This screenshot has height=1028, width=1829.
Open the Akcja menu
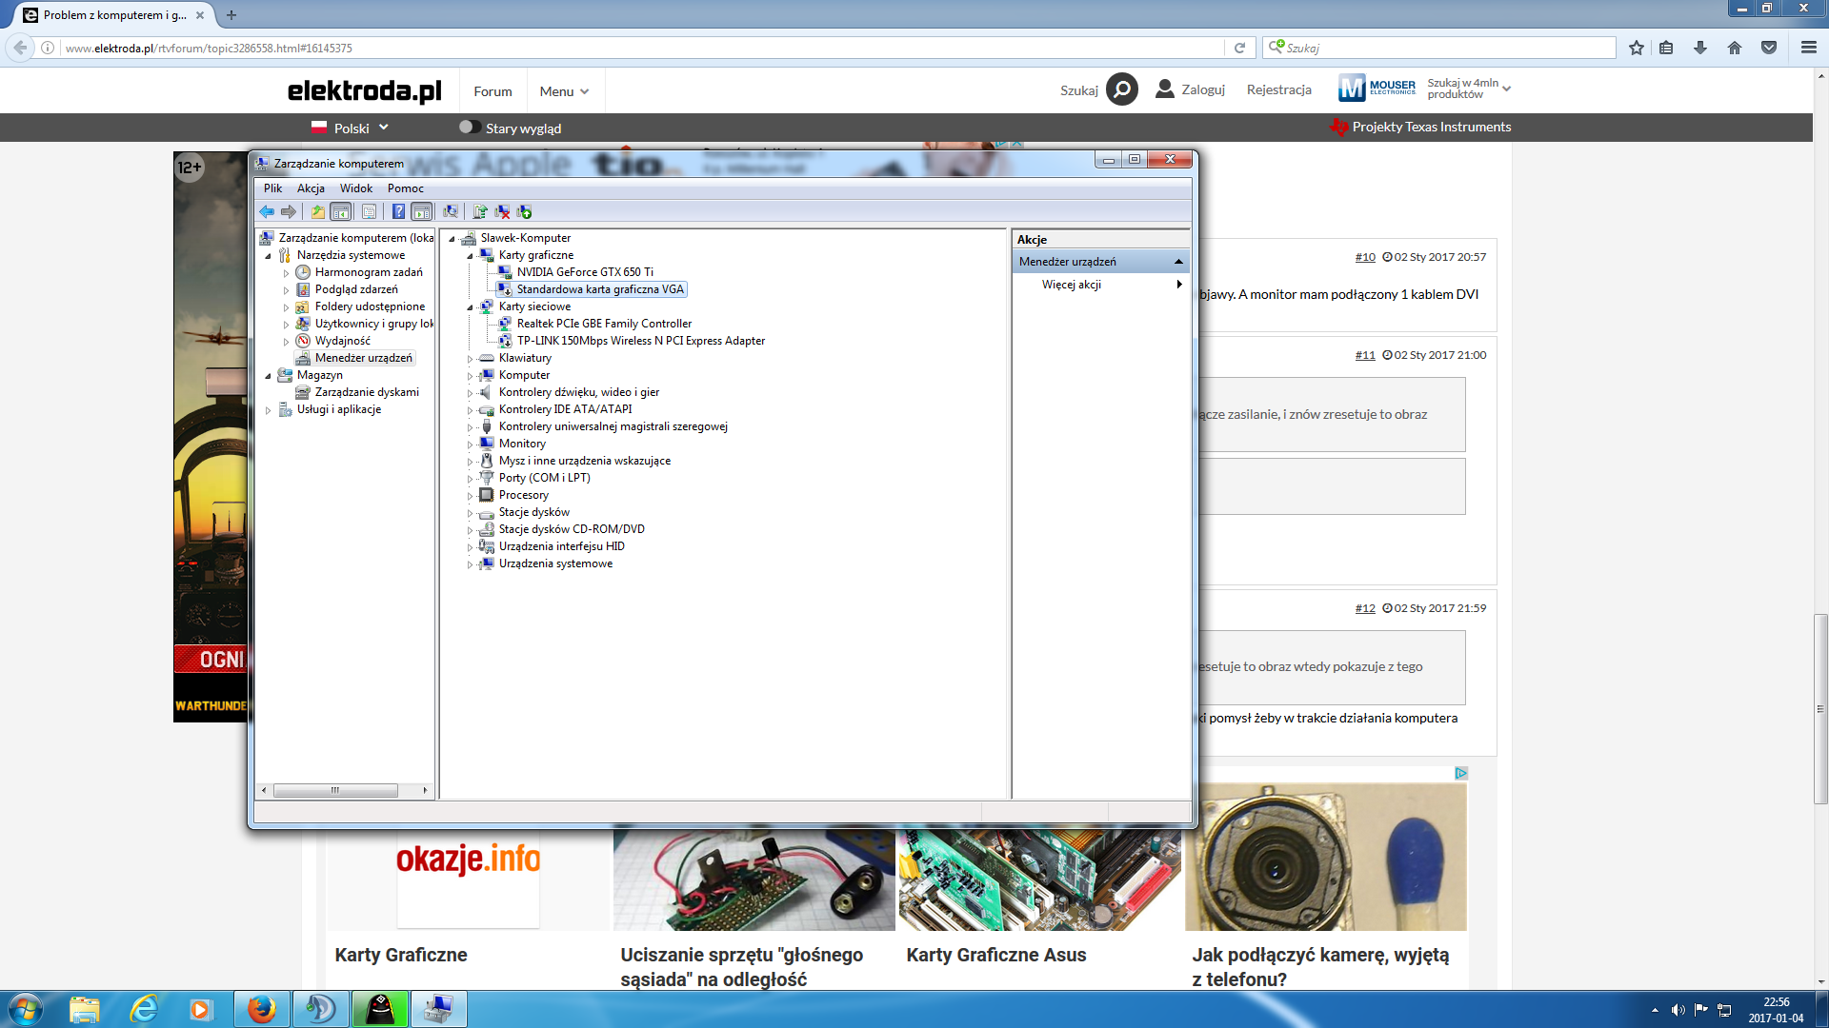pyautogui.click(x=311, y=188)
